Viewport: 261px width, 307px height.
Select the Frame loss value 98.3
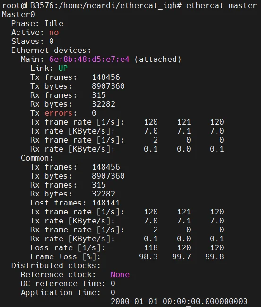[x=148, y=256]
